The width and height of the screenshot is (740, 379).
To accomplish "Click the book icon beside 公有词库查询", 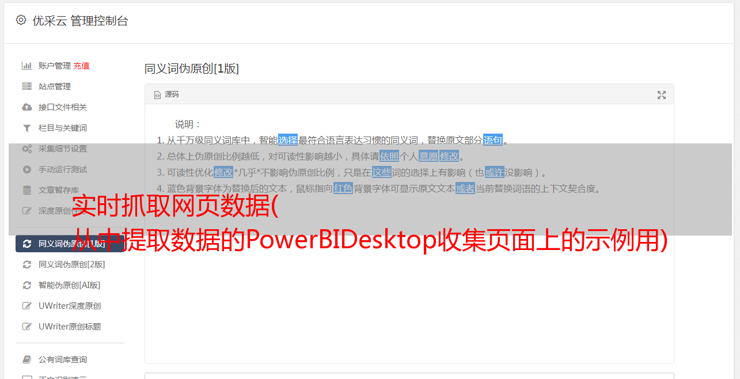I will 26,359.
